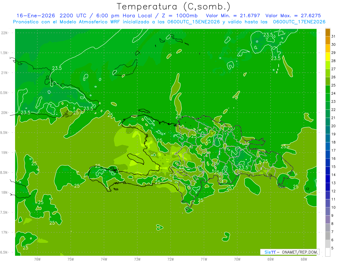The image size is (341, 263).
Task: Click the 'Valor Min. = 21.6797' text
Action: coord(233,16)
